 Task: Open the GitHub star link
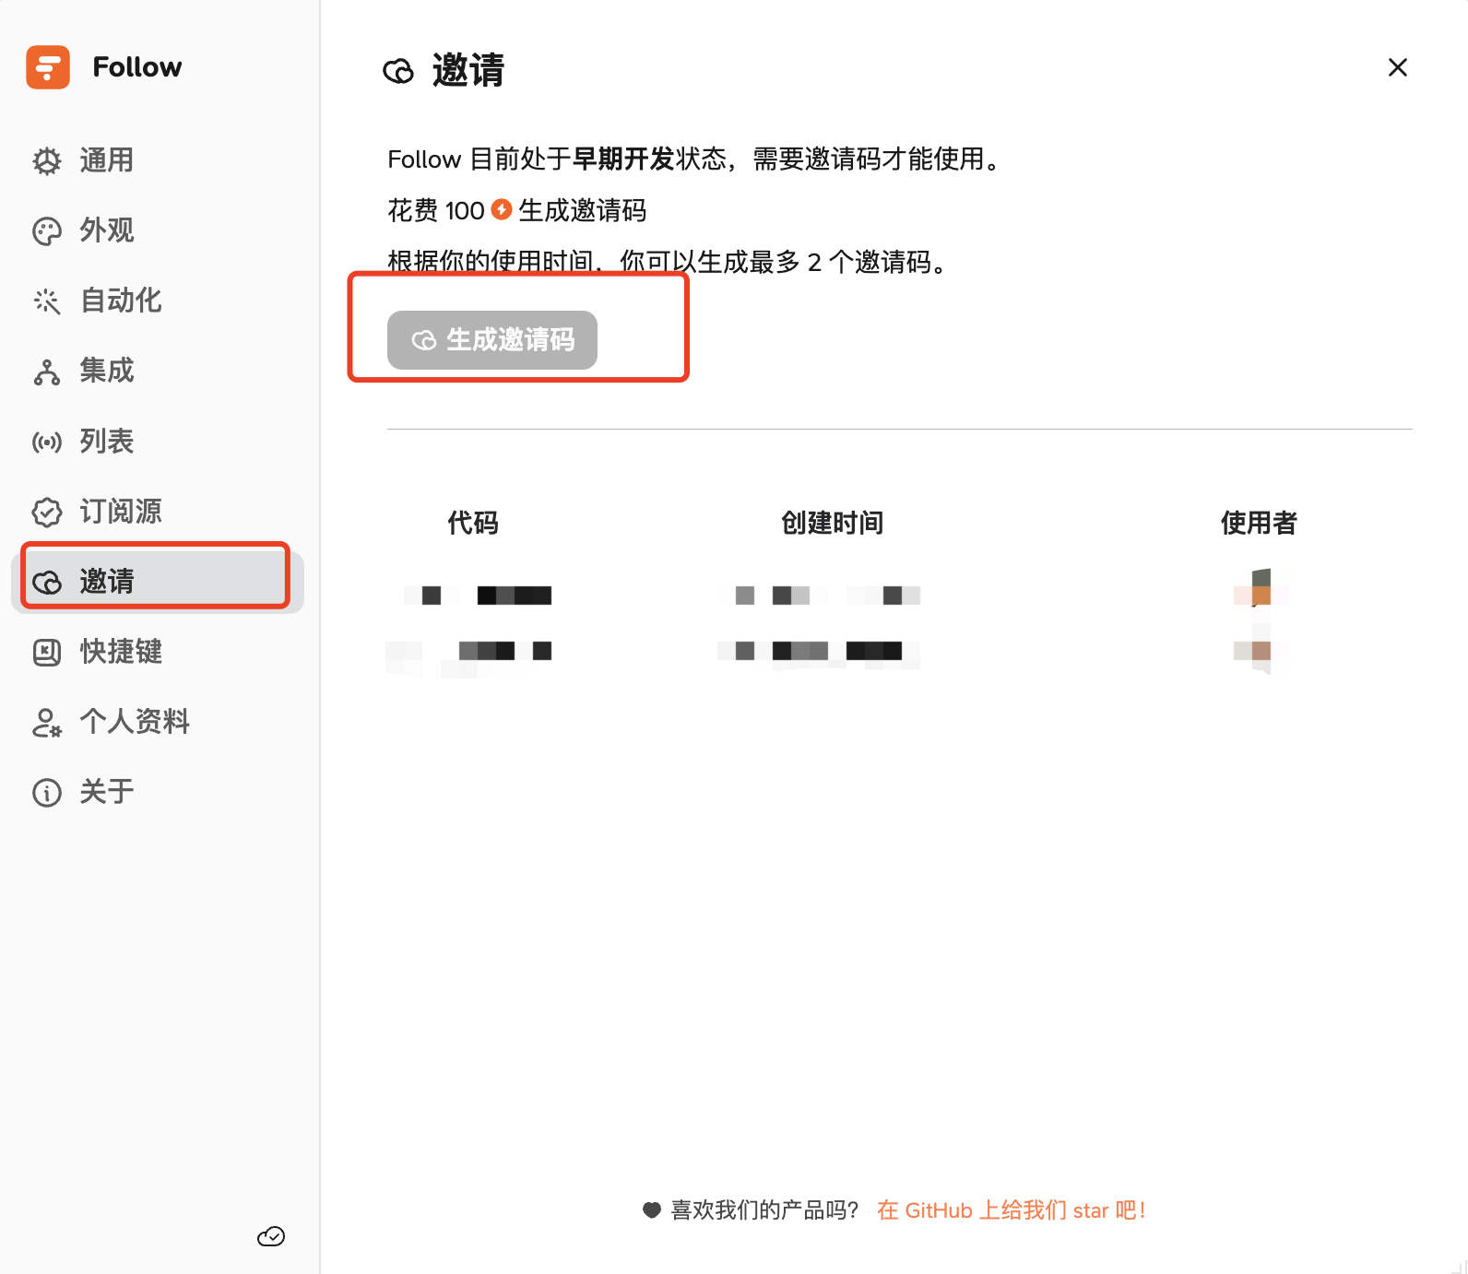tap(1012, 1210)
